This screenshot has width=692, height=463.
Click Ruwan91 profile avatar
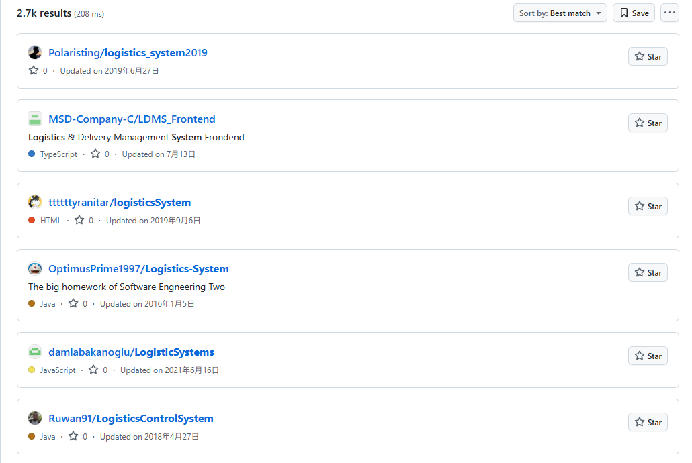[x=35, y=418]
